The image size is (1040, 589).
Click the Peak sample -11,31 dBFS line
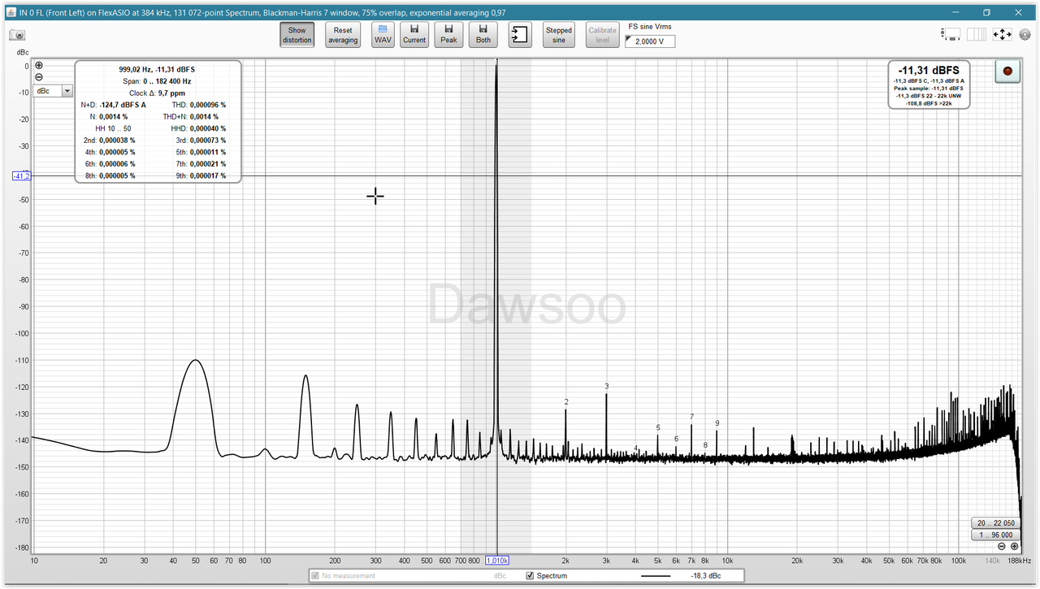[929, 89]
